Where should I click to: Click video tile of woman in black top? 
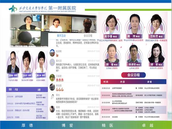tap(26, 22)
